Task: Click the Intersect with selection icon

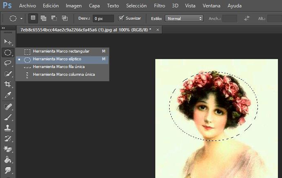Action: 65,18
